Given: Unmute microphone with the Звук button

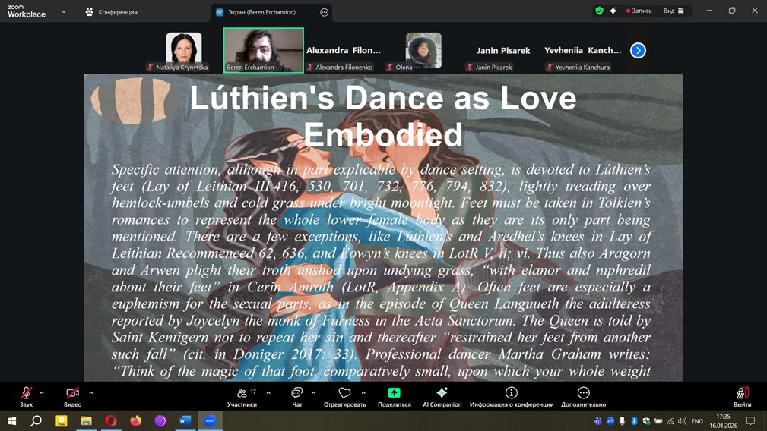Looking at the screenshot, I should 26,395.
